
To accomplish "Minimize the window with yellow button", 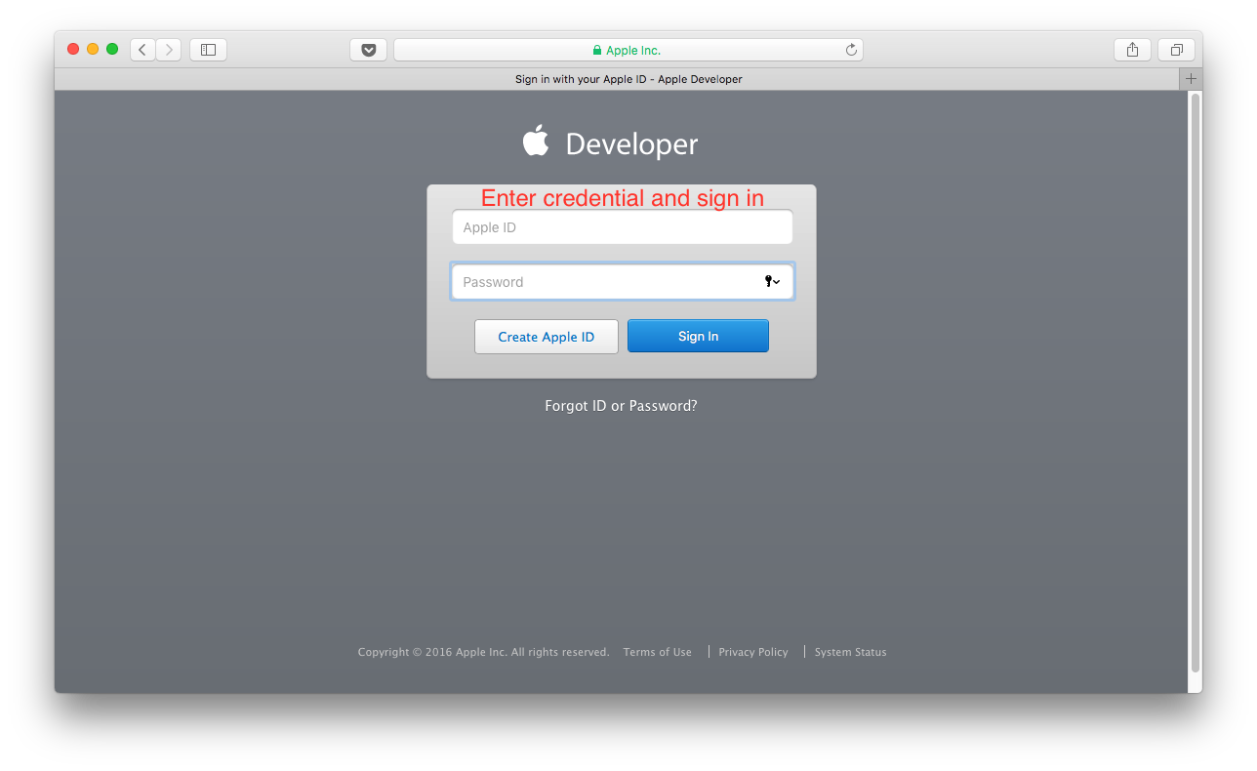I will (93, 49).
